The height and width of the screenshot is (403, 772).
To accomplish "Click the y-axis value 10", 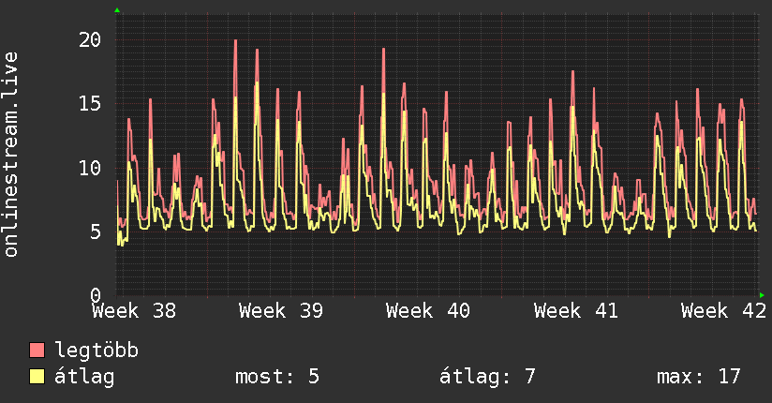I will tap(90, 168).
